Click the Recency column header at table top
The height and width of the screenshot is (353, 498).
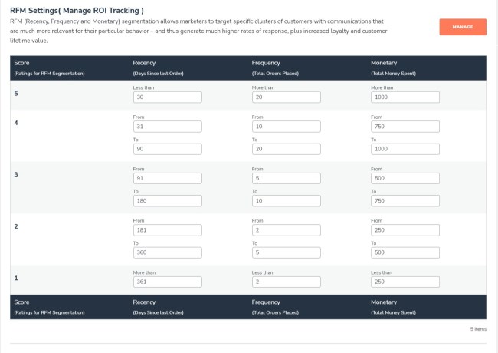(x=145, y=61)
